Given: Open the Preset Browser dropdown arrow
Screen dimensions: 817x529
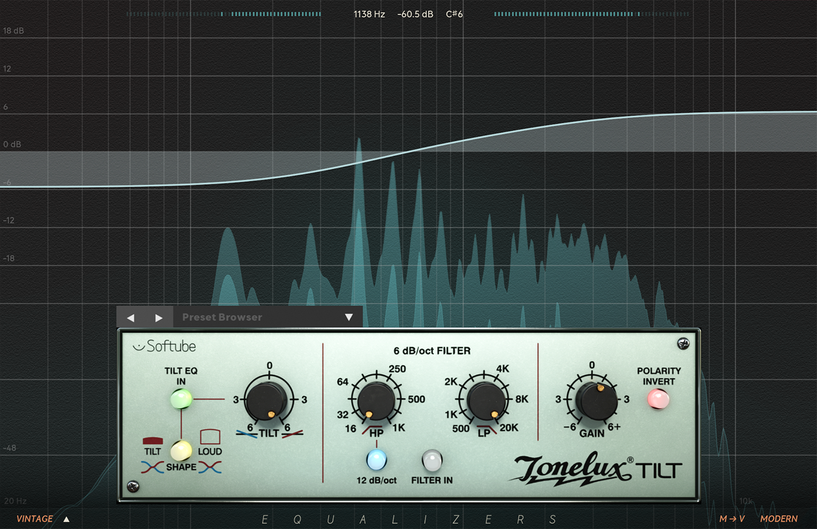Looking at the screenshot, I should click(349, 317).
